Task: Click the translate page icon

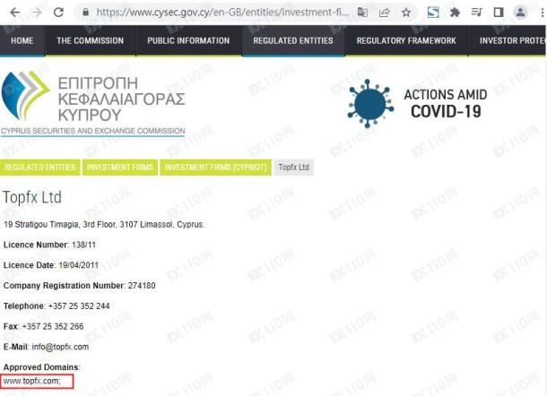Action: (x=363, y=13)
